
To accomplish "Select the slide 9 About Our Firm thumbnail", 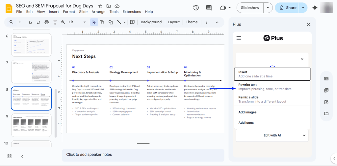I will coord(31,125).
